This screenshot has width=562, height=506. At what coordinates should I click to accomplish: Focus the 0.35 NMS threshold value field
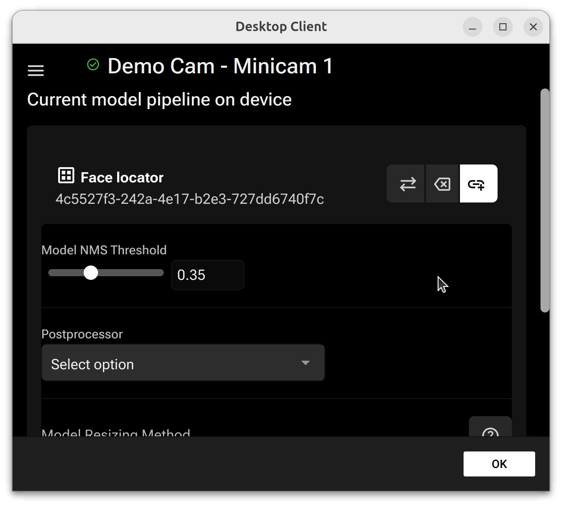tap(207, 275)
